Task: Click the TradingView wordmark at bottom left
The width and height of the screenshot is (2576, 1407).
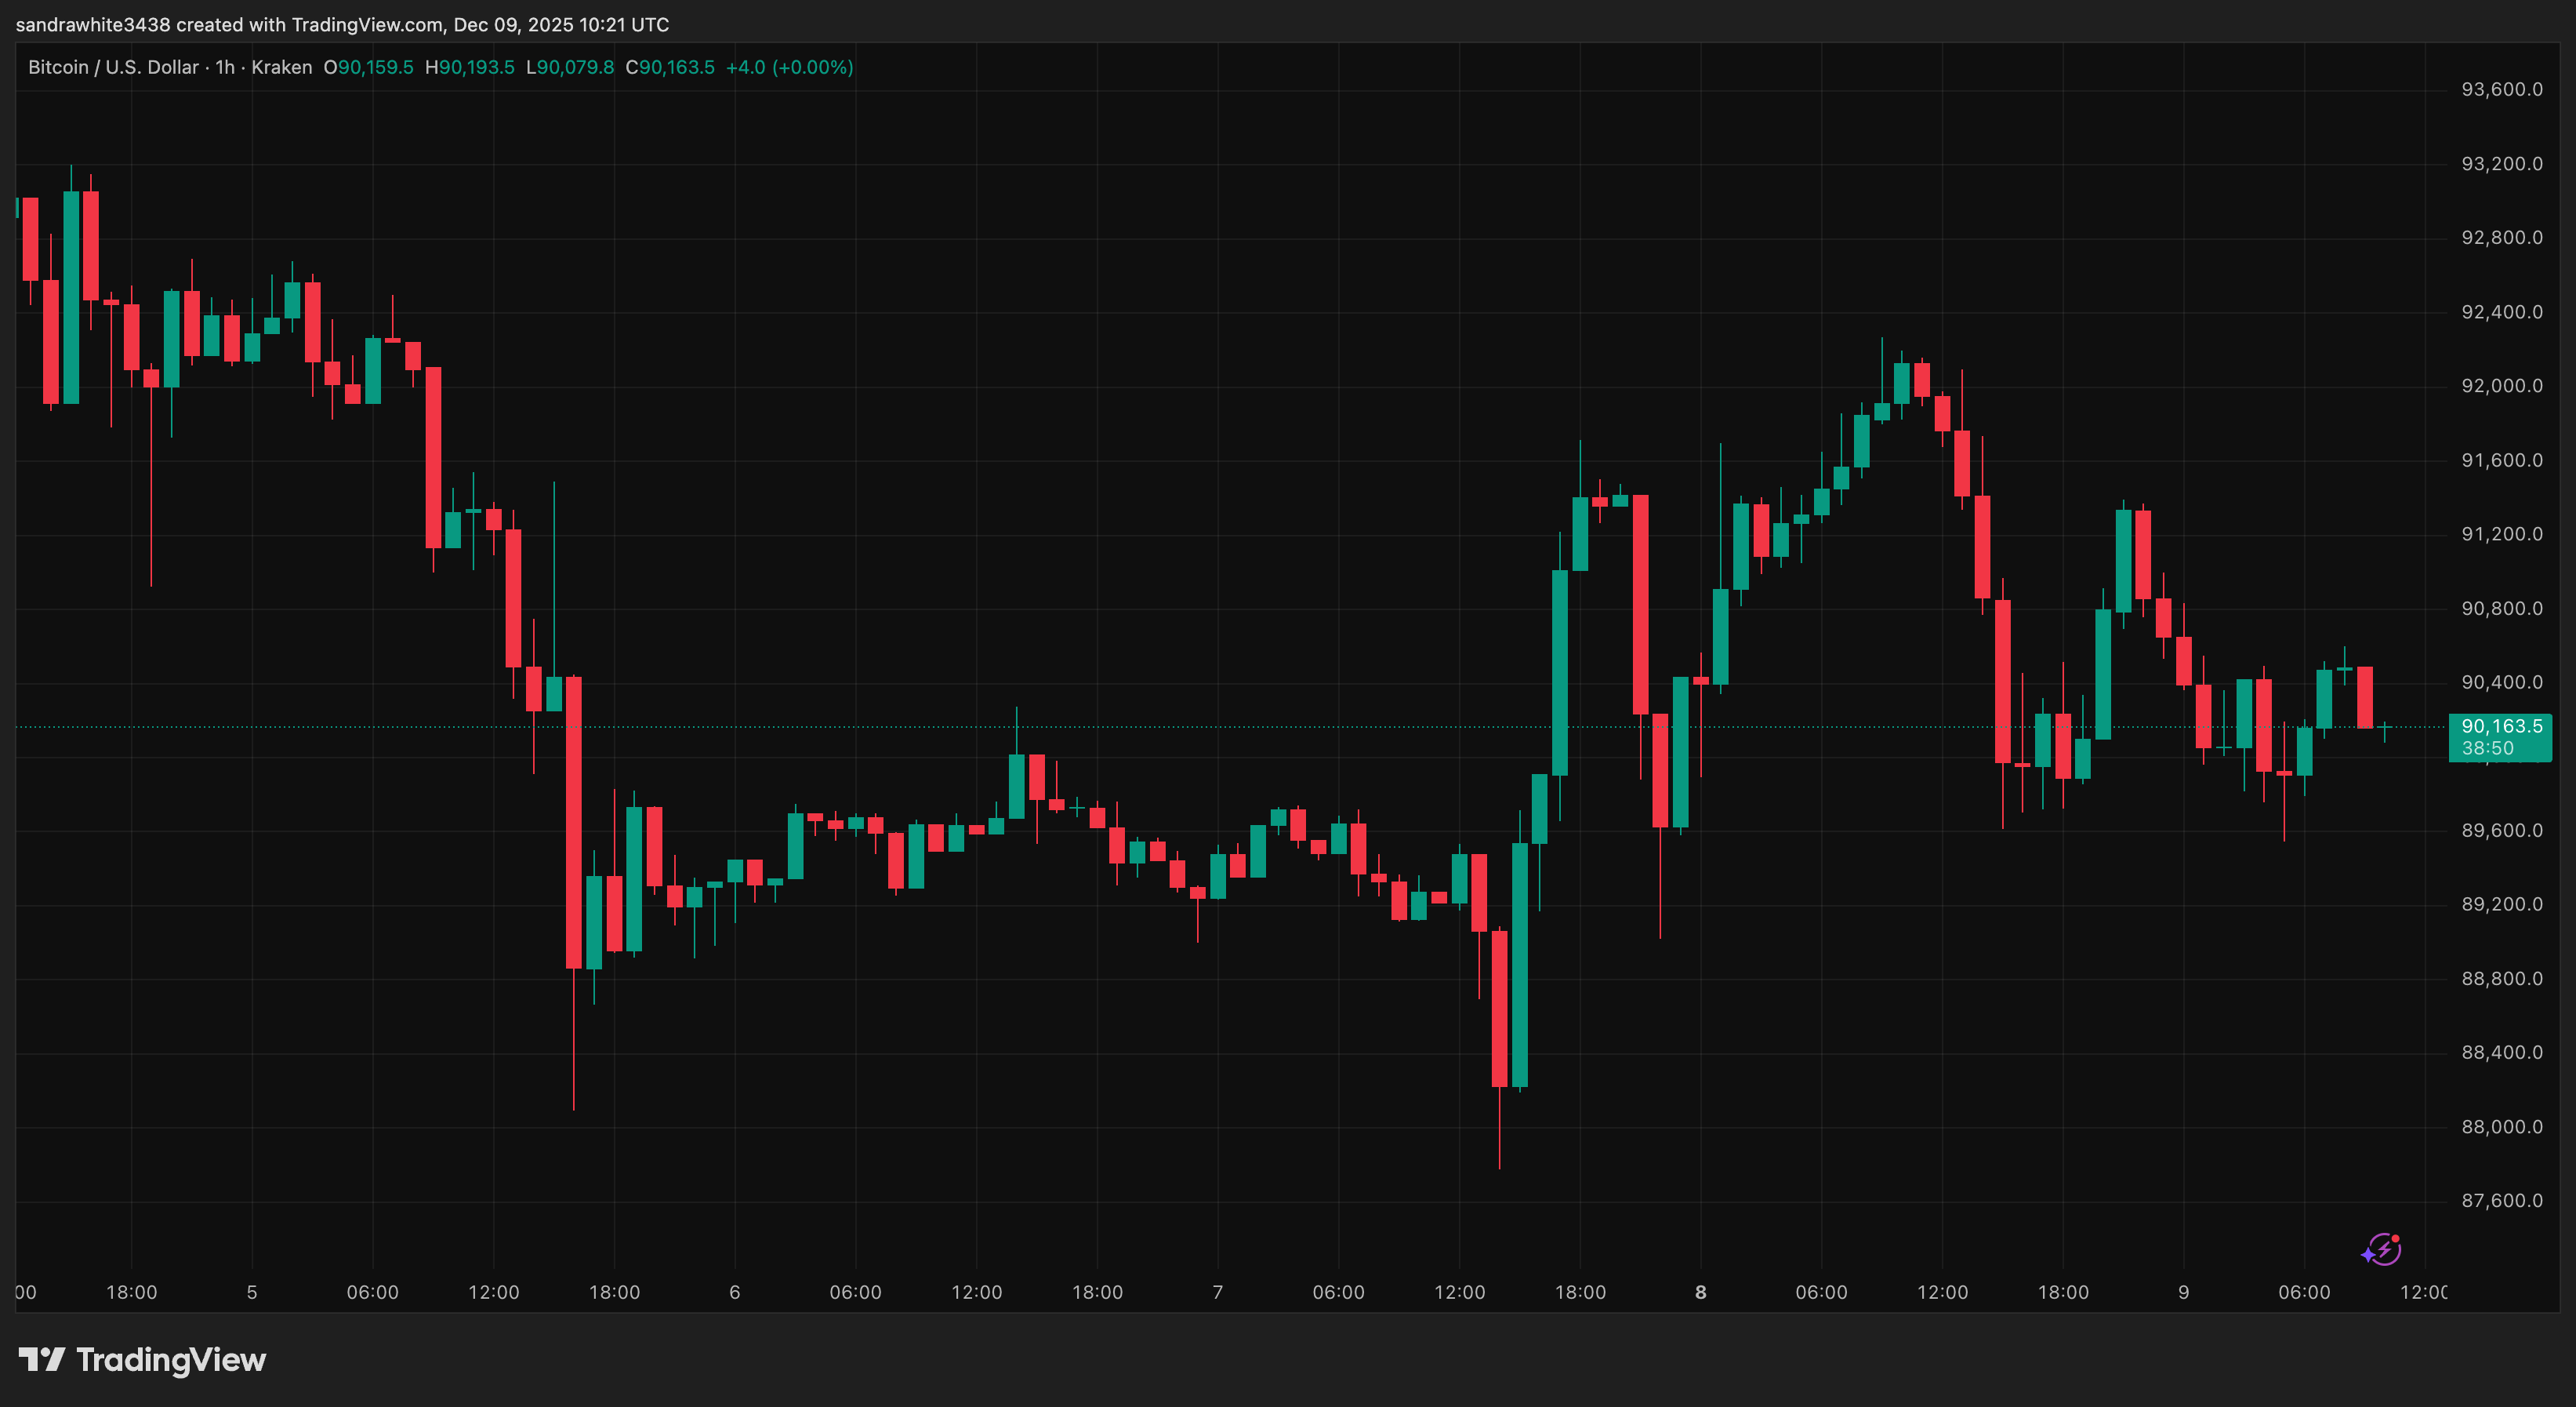Action: (170, 1359)
